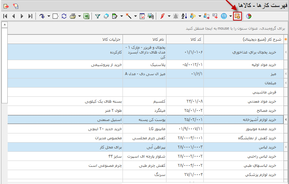Click the vertical scrollbar up arrow
Viewport: 289px width, 184px height.
(4, 25)
